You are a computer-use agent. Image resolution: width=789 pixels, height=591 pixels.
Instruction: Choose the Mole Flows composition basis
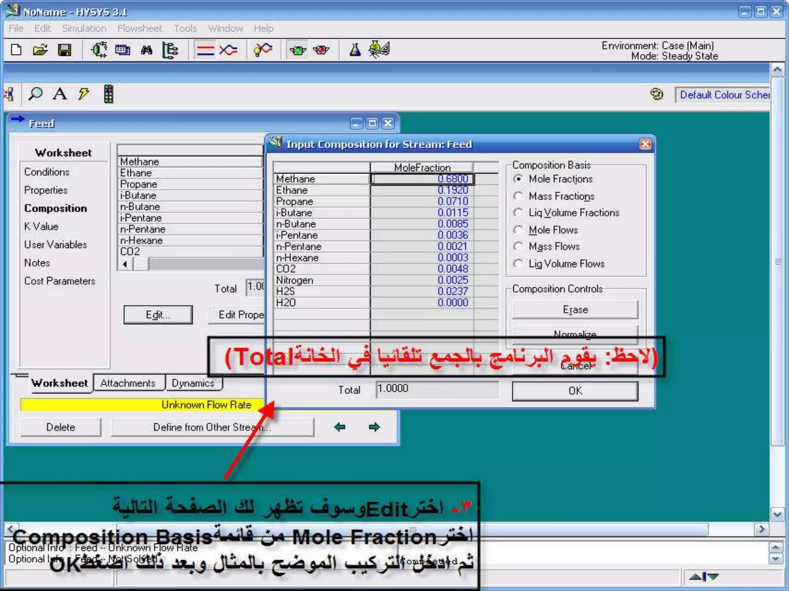click(x=519, y=230)
